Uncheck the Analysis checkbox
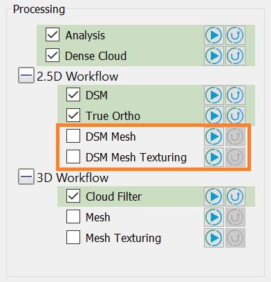Screen dimensions: 271x282 [x=53, y=34]
